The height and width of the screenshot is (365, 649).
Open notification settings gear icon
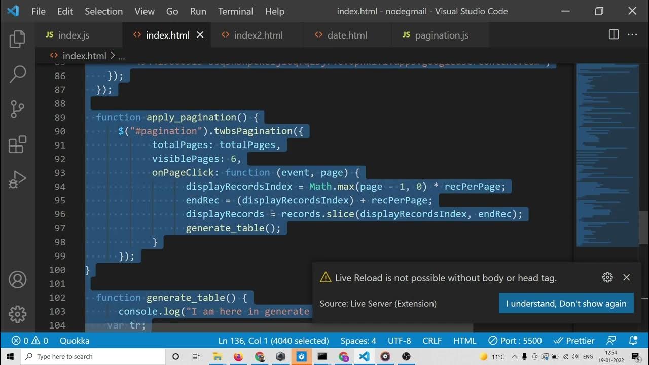[x=607, y=277]
